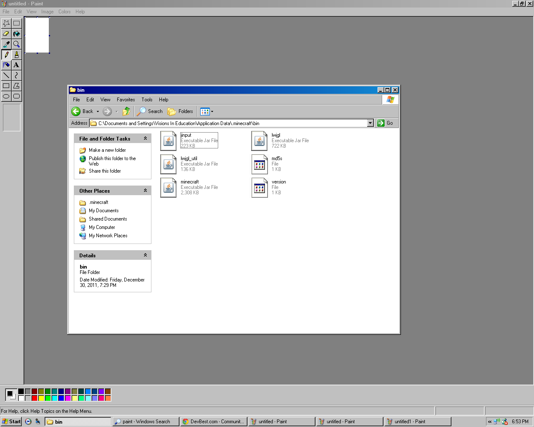
Task: Choose the Ellipse shape tool
Action: (6, 96)
